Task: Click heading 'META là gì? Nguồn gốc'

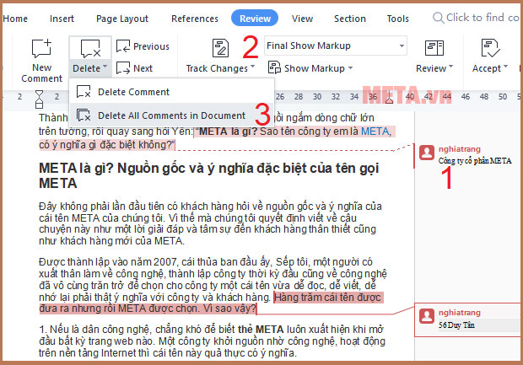Action: coord(209,175)
